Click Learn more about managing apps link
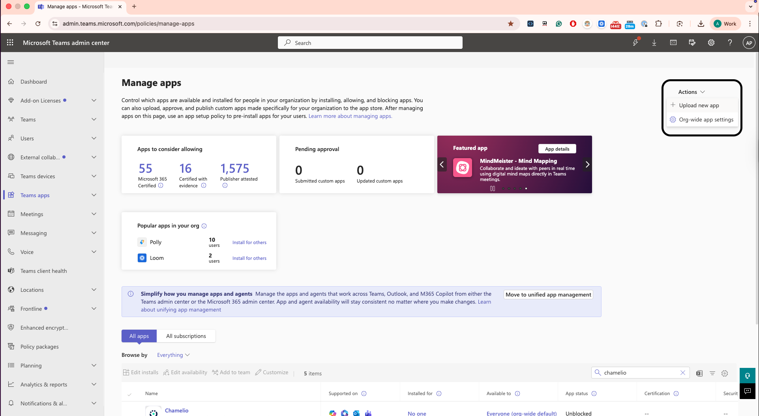This screenshot has width=759, height=416. (350, 116)
